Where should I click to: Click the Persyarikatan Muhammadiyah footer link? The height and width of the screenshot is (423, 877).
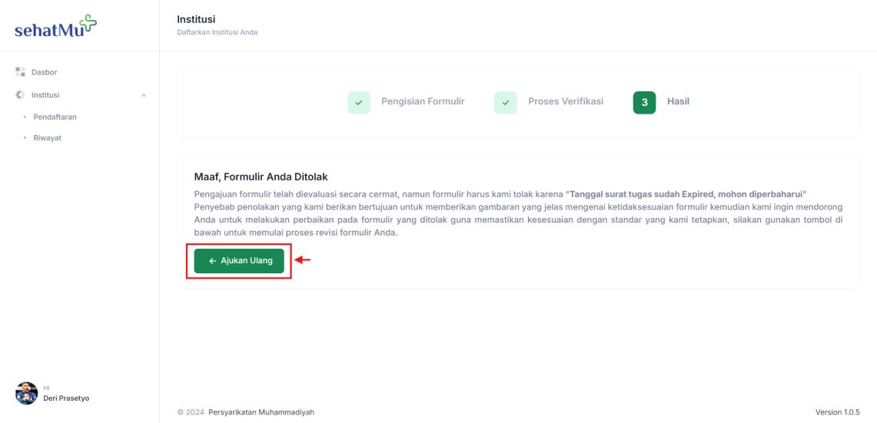click(261, 412)
